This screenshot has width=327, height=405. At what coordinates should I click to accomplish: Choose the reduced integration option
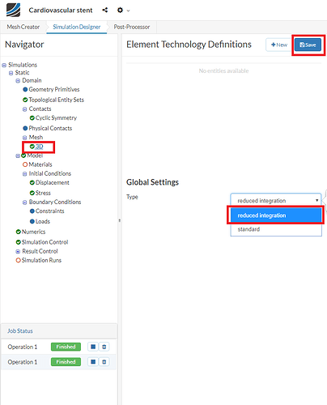[276, 215]
